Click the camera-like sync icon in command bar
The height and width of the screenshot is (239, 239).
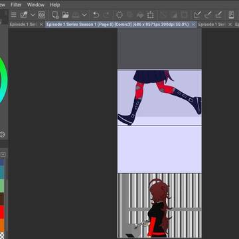click(x=41, y=15)
